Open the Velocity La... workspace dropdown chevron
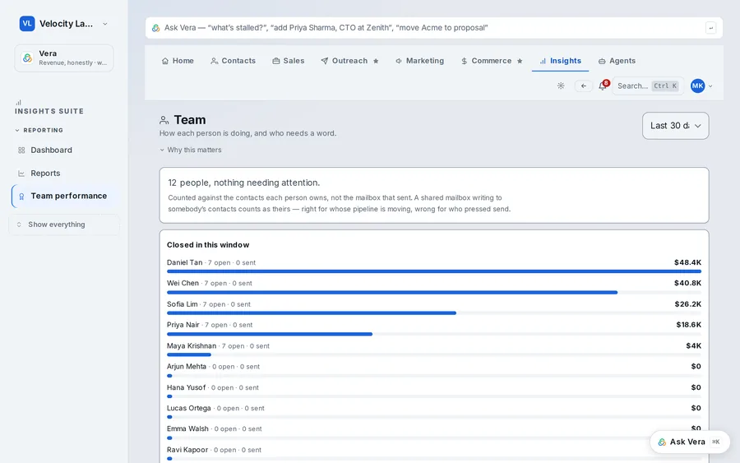The image size is (740, 463). coord(104,24)
